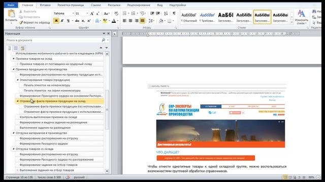This screenshot has width=325, height=182.
Task: Open the change case Aa menu
Action: [106, 14]
